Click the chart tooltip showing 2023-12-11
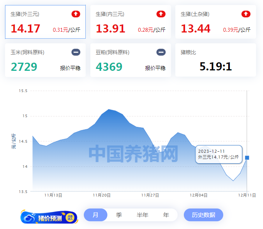This screenshot has width=263, height=229. tap(219, 154)
